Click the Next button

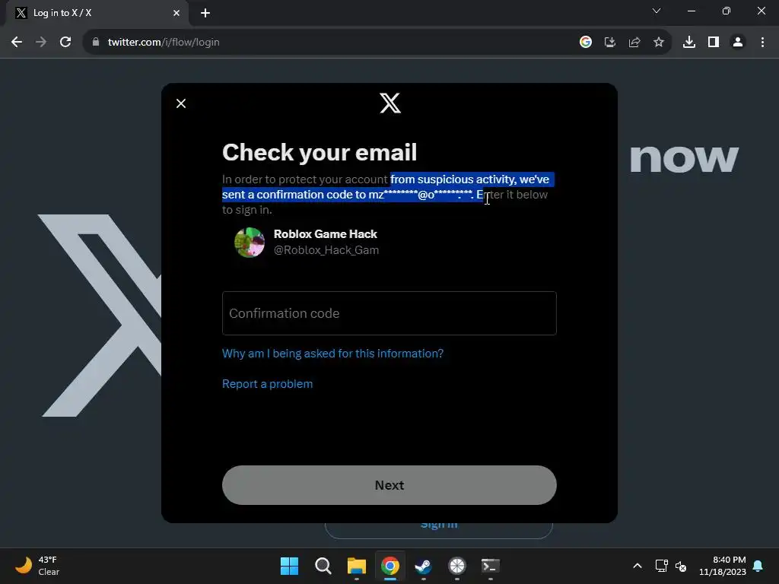pyautogui.click(x=389, y=485)
